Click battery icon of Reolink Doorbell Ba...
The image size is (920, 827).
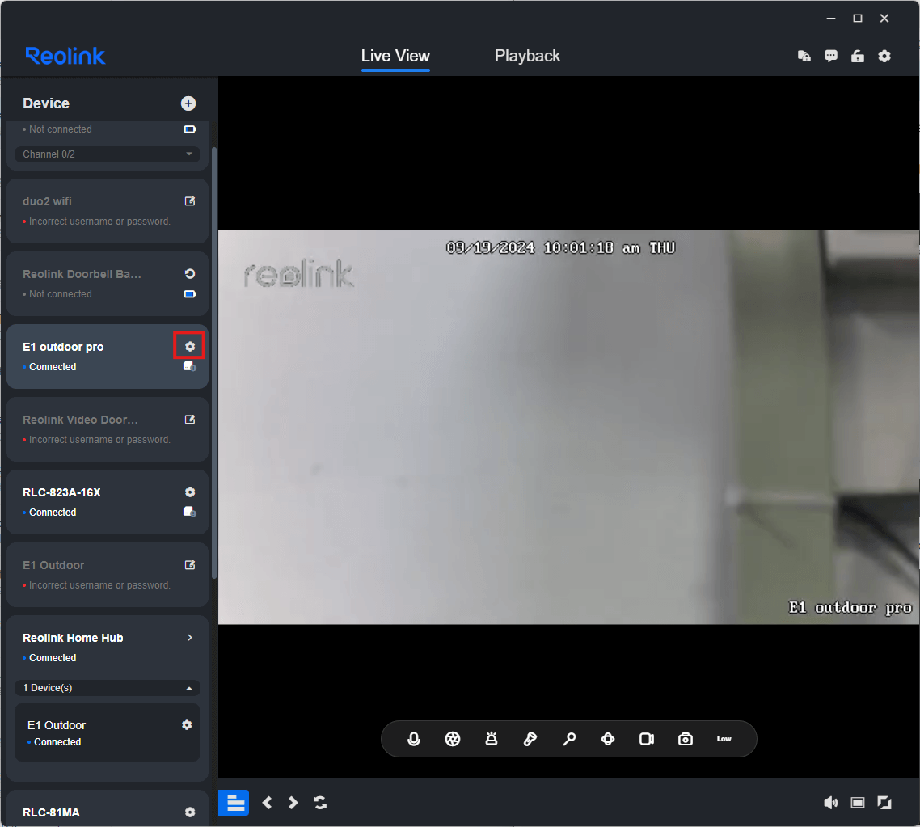(189, 293)
